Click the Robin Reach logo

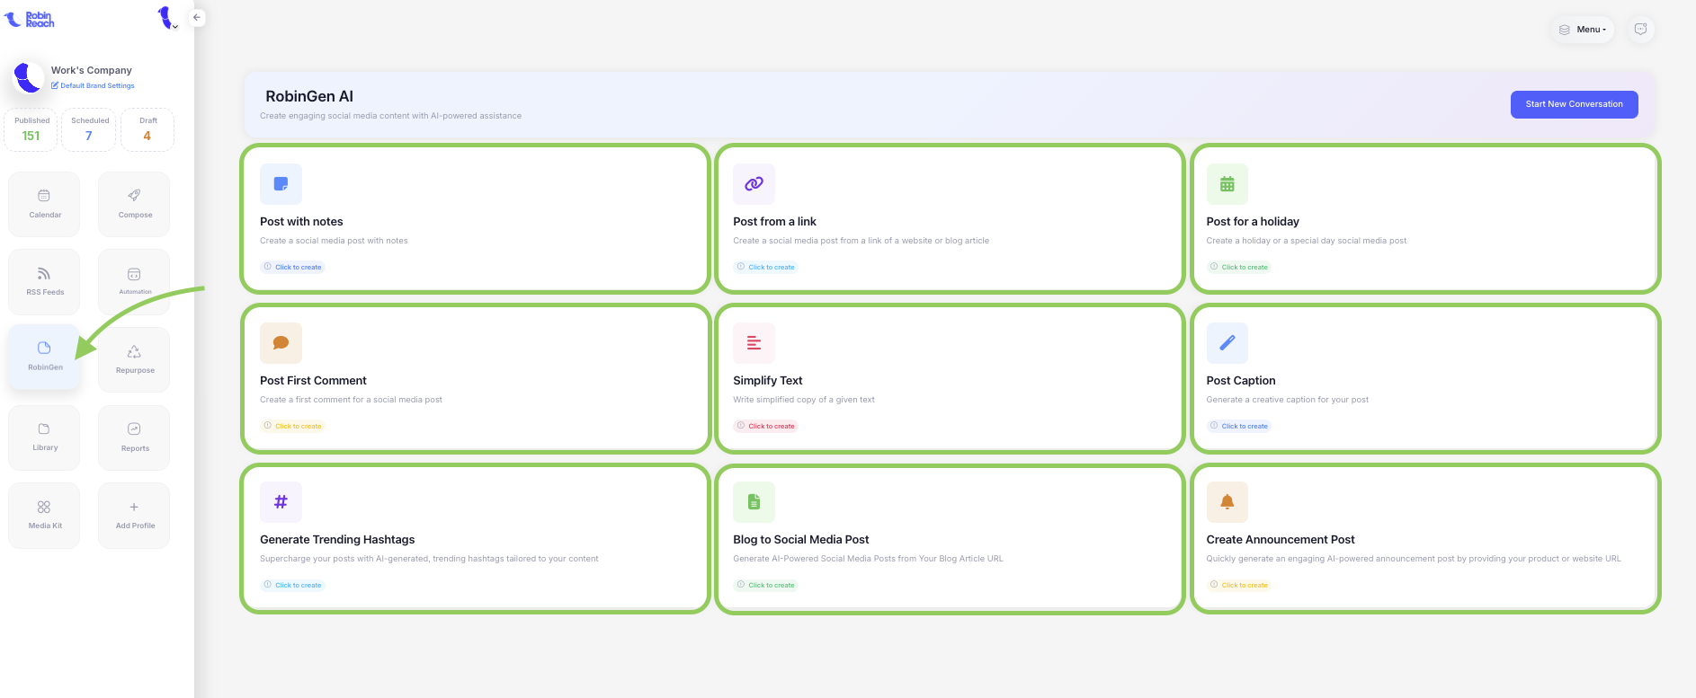(30, 19)
